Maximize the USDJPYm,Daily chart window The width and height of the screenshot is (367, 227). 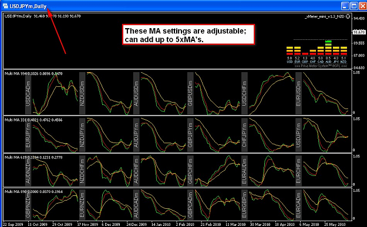point(353,6)
